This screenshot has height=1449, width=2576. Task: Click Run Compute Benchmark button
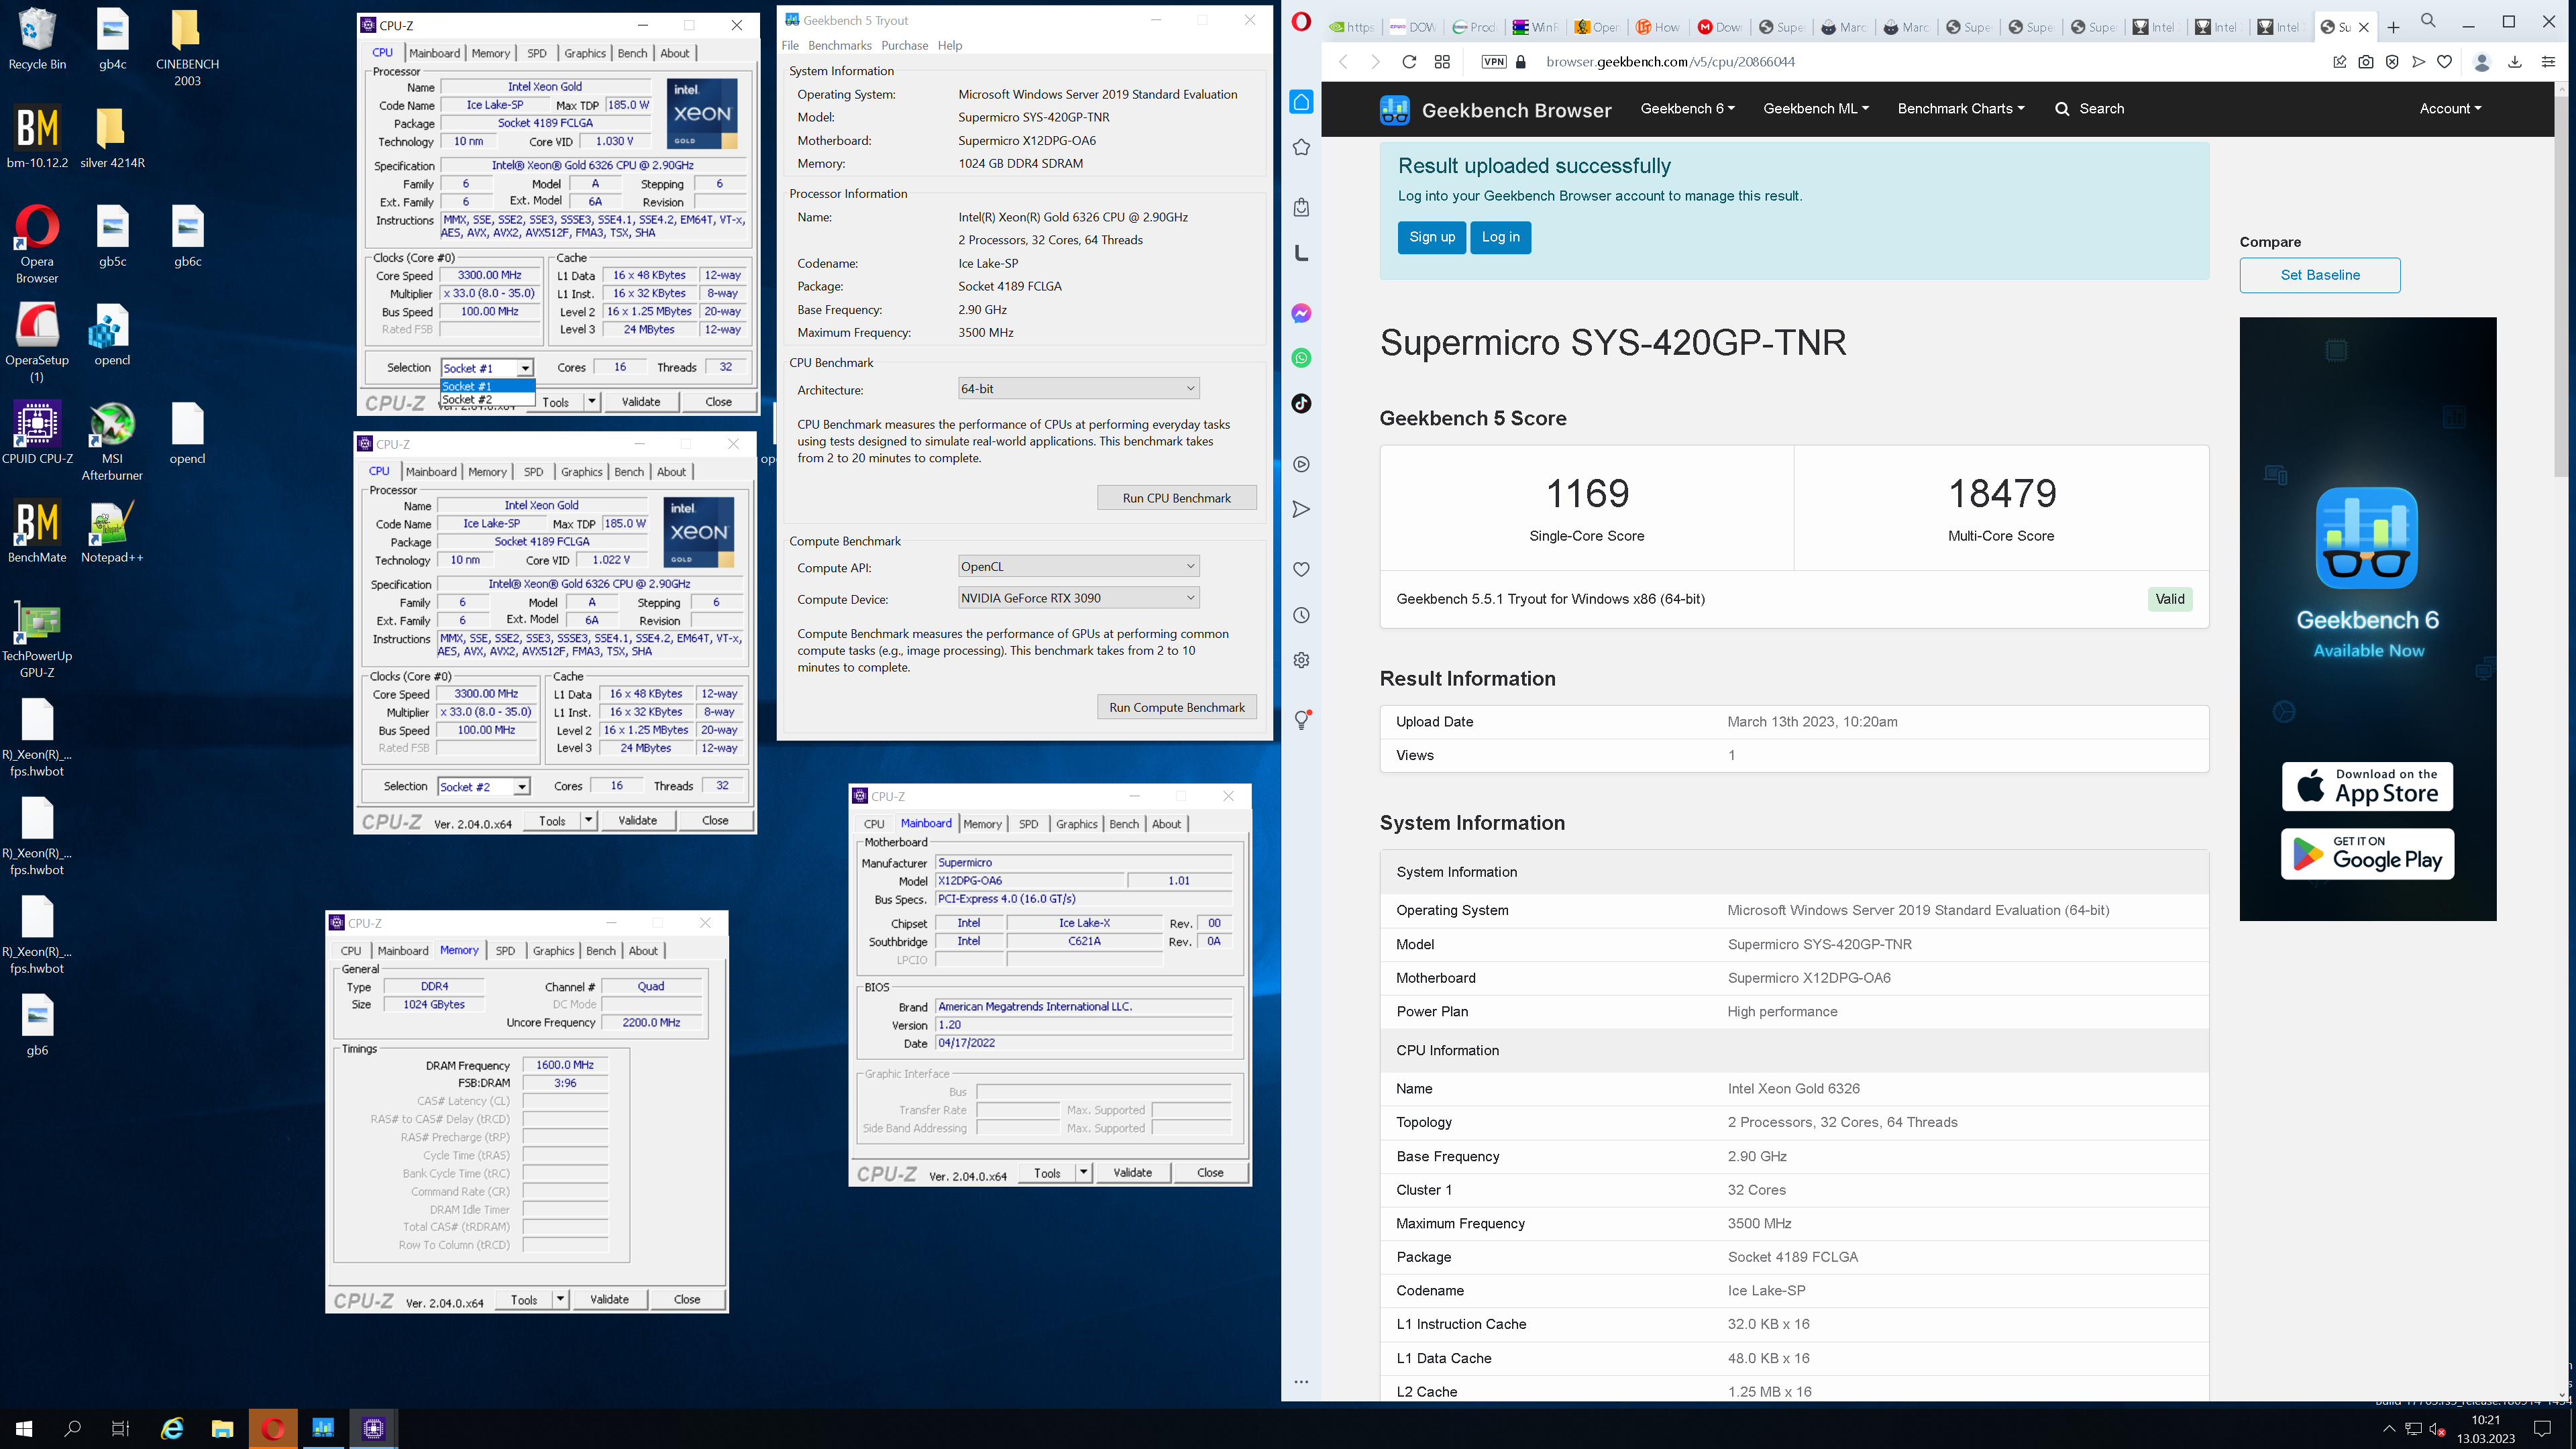click(1176, 707)
